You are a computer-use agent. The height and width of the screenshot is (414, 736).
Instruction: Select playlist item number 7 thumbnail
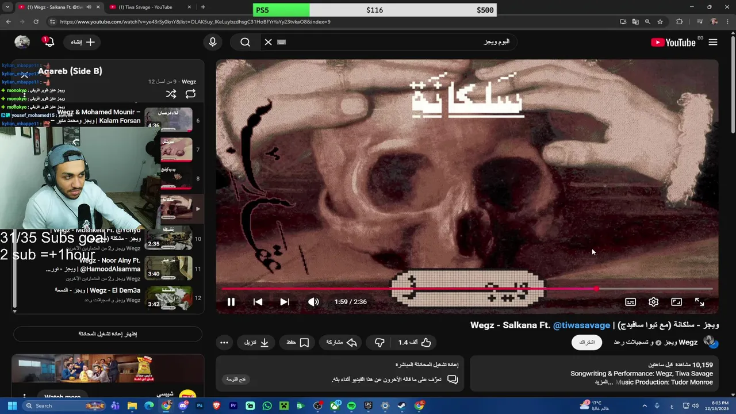click(x=176, y=149)
